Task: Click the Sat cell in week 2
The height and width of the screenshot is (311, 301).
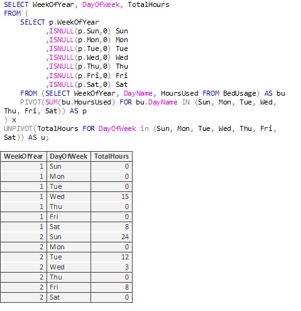Action: [68, 297]
